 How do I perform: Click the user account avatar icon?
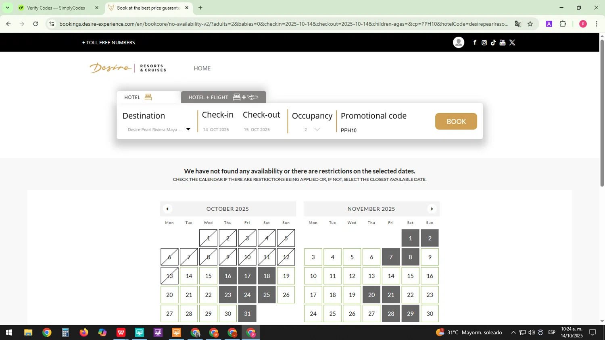tap(459, 42)
